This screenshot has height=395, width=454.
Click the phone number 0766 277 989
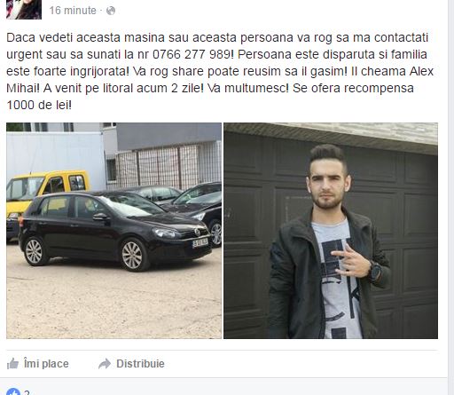tap(192, 54)
